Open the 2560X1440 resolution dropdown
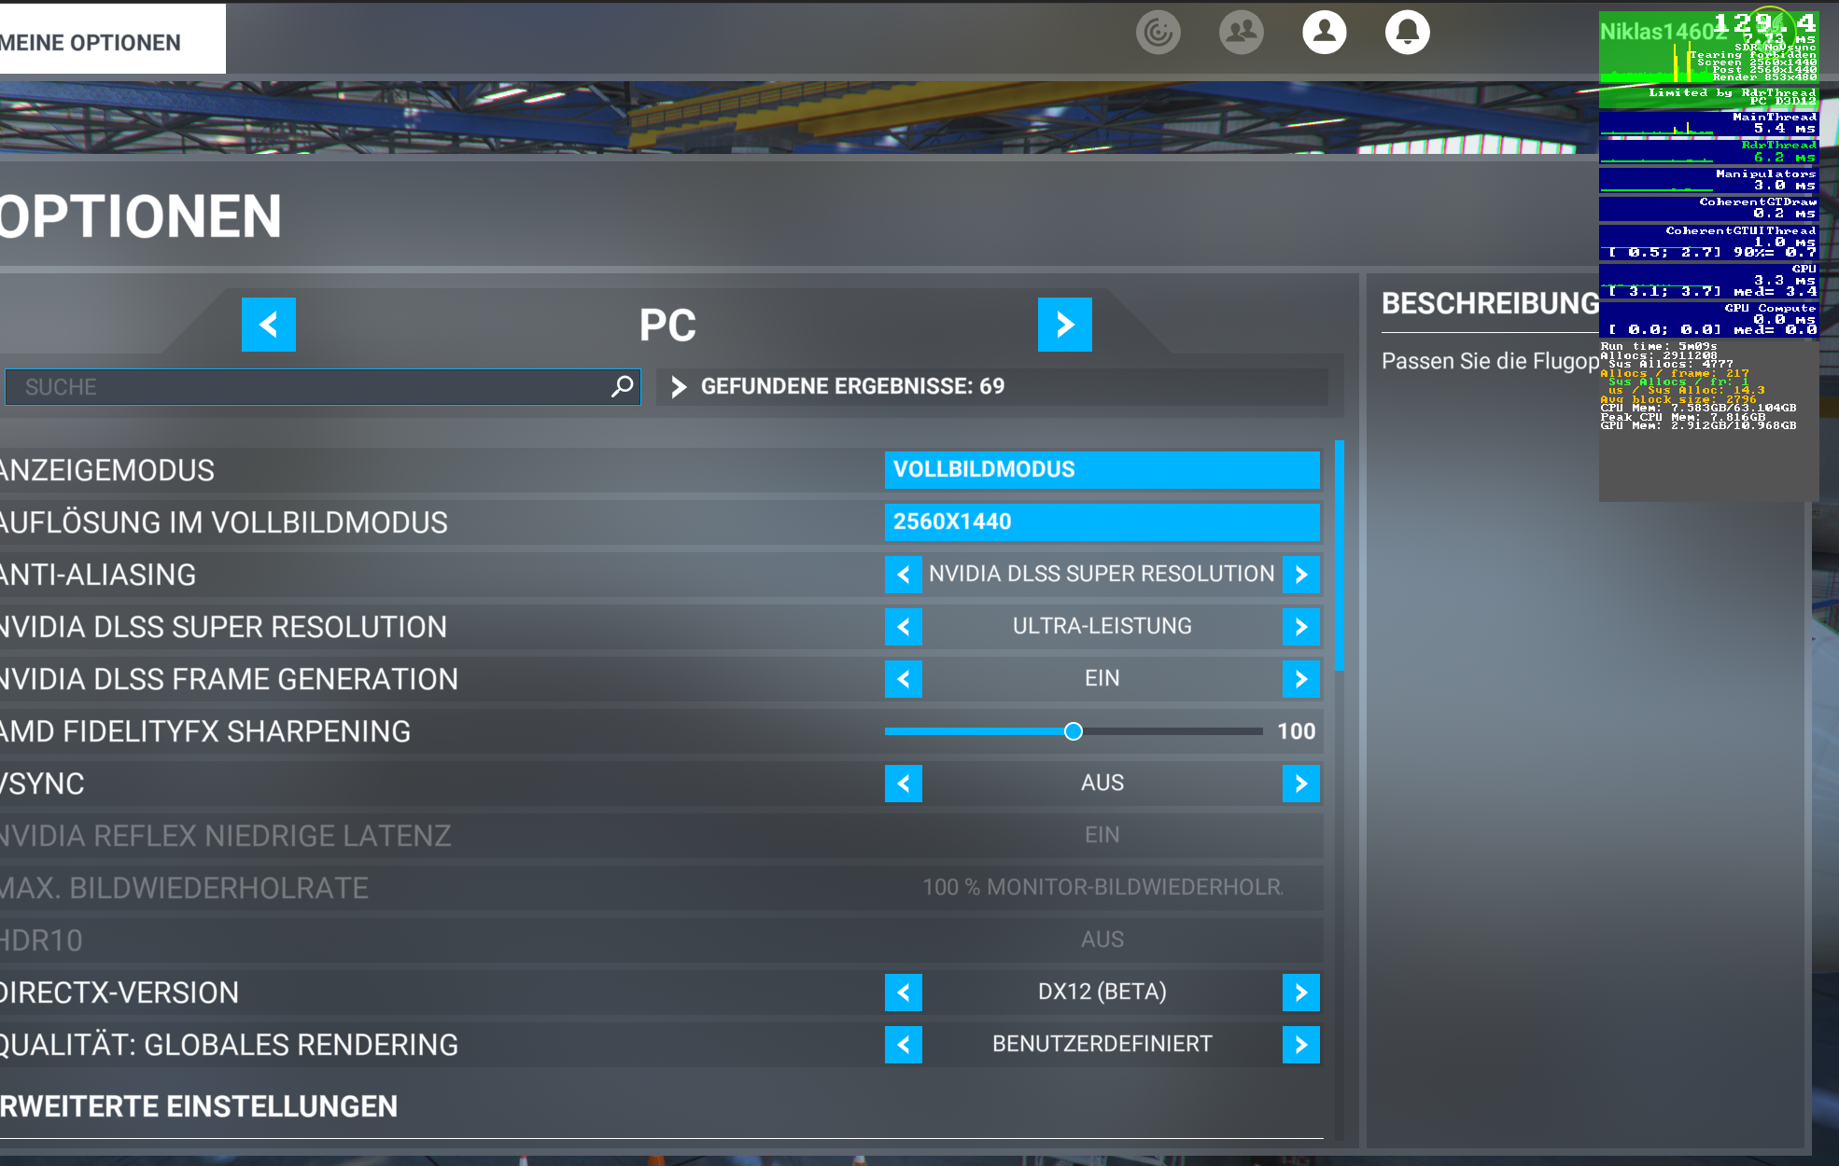Image resolution: width=1839 pixels, height=1166 pixels. (x=1102, y=522)
